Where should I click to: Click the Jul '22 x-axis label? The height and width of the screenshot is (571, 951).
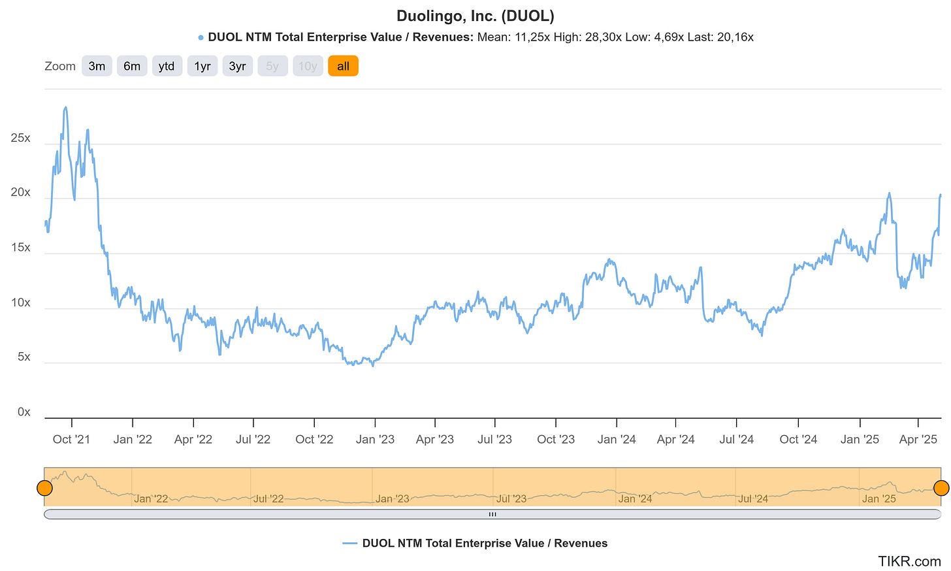(253, 439)
